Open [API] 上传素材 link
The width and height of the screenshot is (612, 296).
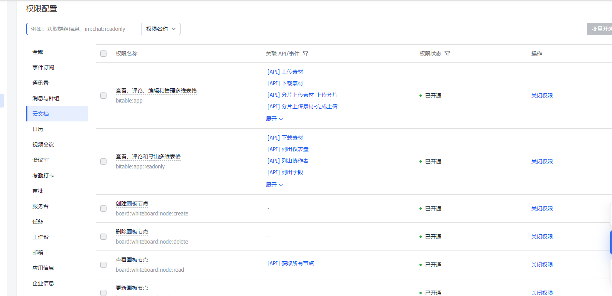285,72
